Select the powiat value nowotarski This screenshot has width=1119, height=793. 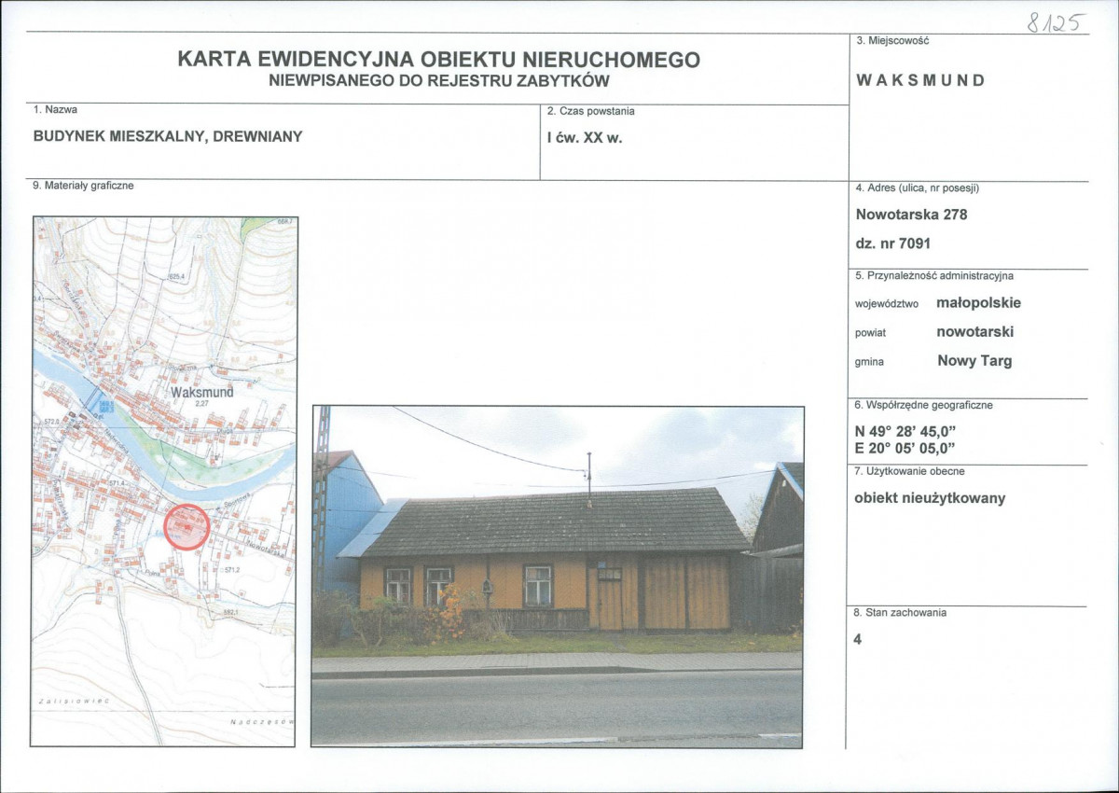point(975,331)
